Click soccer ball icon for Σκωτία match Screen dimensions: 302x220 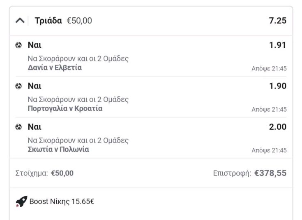point(18,127)
